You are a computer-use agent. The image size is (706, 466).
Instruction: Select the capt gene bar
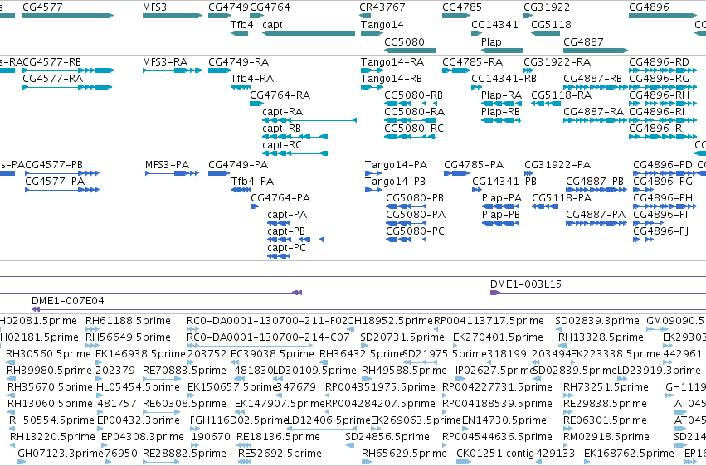pyautogui.click(x=309, y=33)
